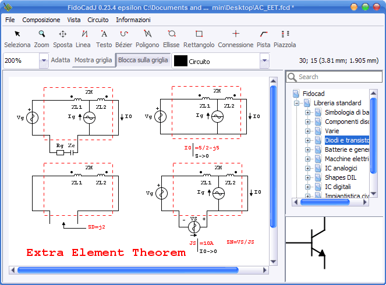Expand the Simbologia di base library node
This screenshot has height=285, width=386.
(308, 112)
